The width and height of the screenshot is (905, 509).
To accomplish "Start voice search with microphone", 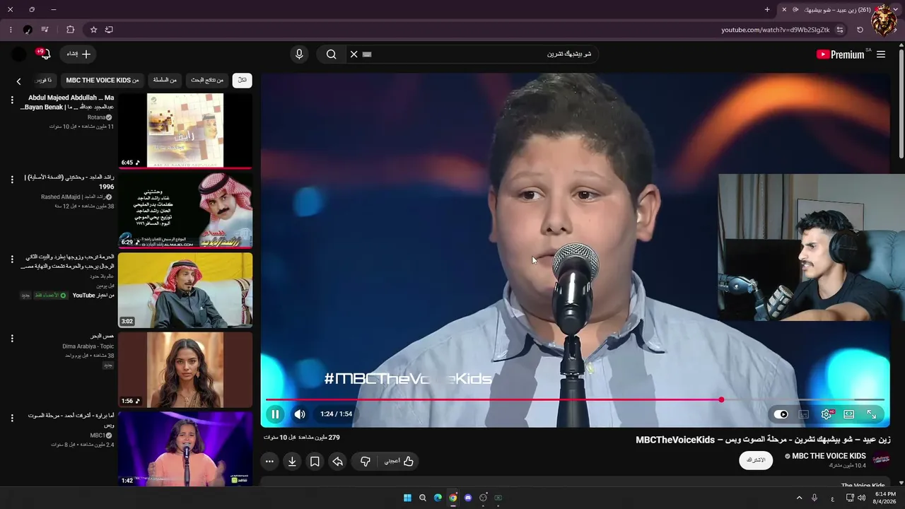I will pos(299,54).
